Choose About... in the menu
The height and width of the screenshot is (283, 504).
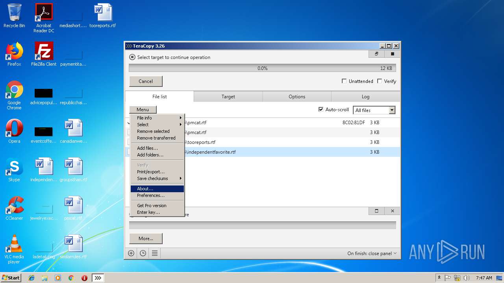tap(157, 189)
